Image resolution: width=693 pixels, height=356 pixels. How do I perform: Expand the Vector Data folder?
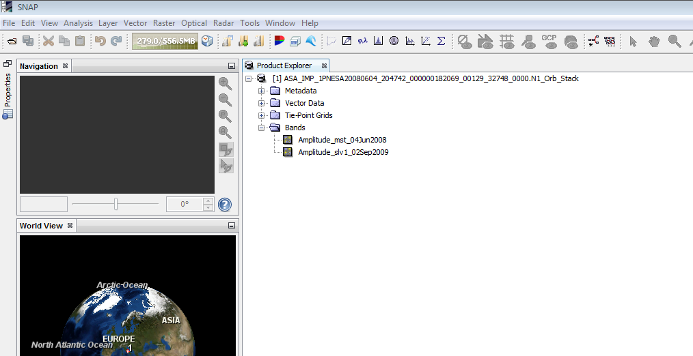[262, 103]
